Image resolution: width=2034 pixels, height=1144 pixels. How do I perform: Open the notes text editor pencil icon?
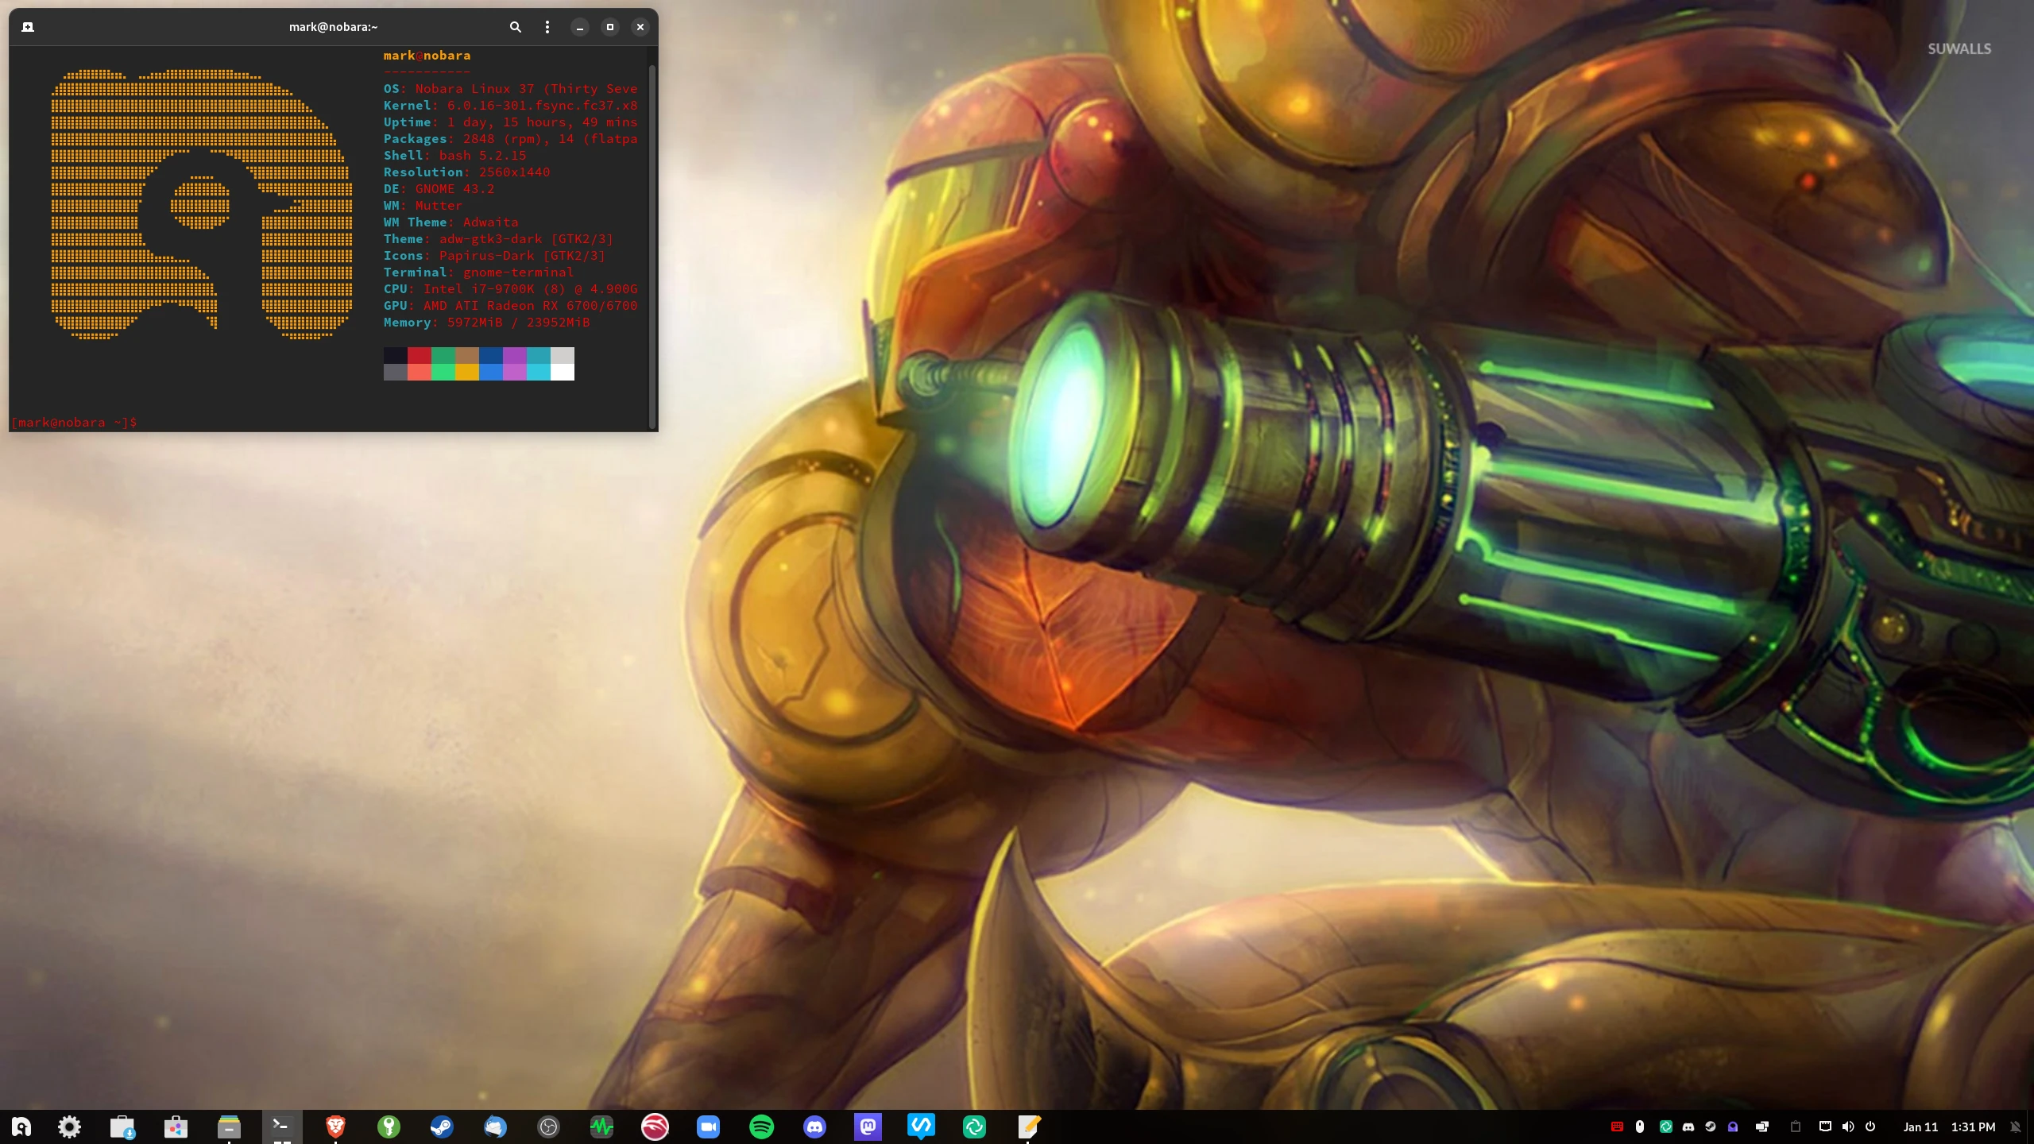(1028, 1127)
